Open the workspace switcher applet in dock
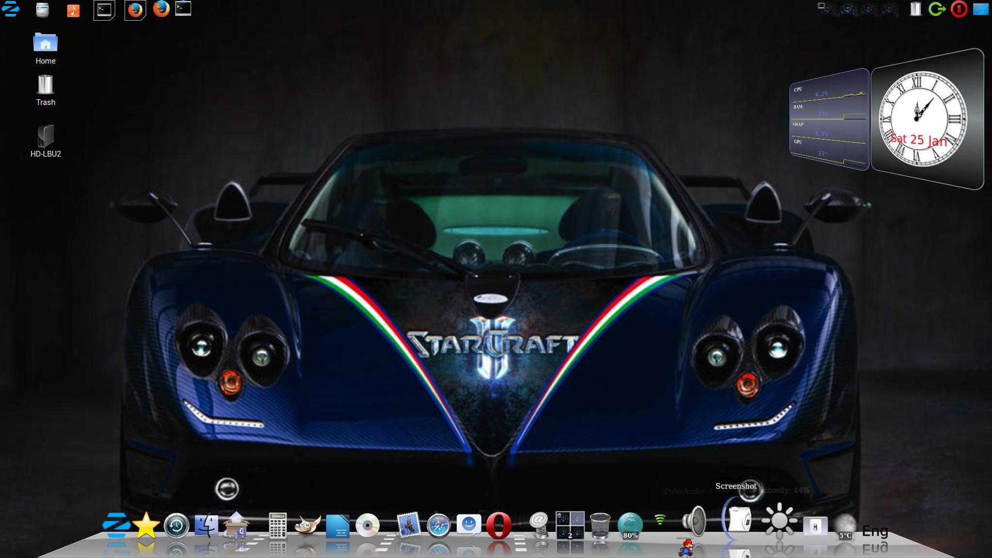 tap(570, 525)
